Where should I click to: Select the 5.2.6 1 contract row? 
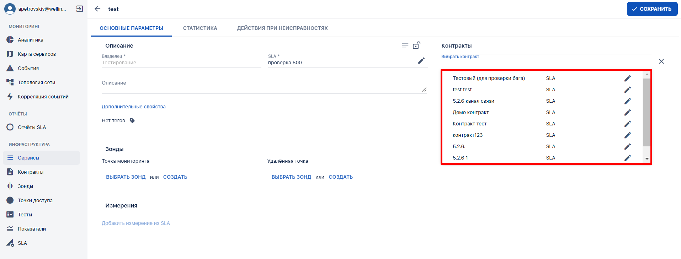543,158
